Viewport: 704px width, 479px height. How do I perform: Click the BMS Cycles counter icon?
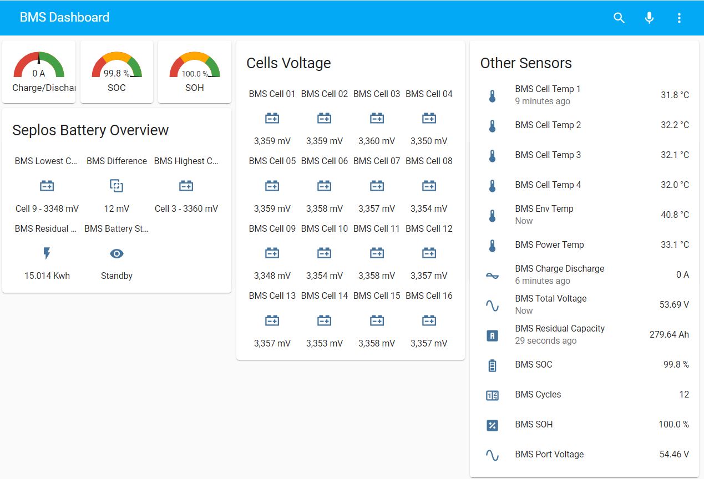click(492, 395)
